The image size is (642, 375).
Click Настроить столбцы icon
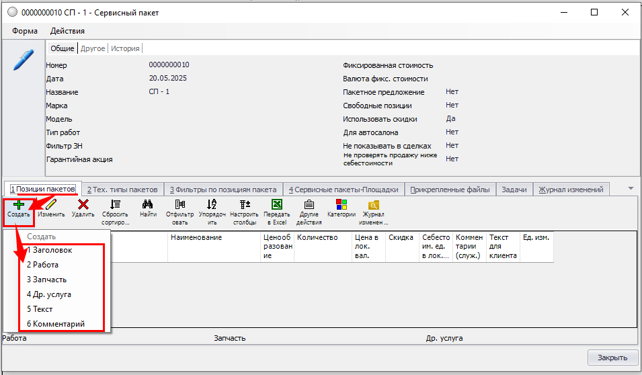[245, 205]
